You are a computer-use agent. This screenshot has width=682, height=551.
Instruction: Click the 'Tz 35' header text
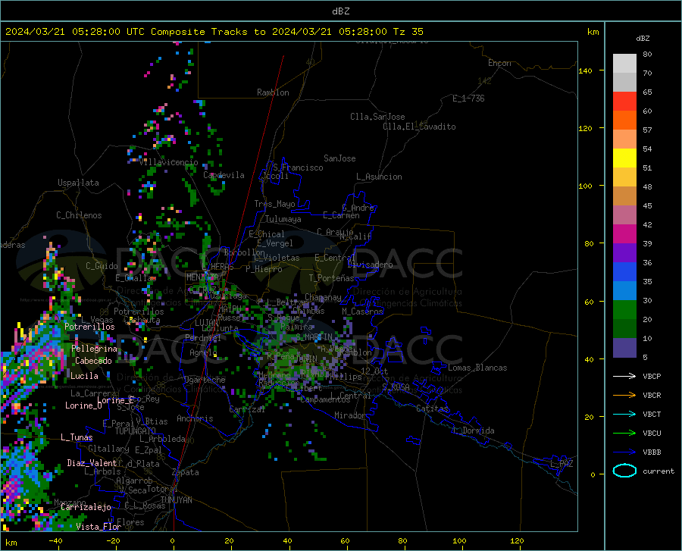tap(408, 32)
